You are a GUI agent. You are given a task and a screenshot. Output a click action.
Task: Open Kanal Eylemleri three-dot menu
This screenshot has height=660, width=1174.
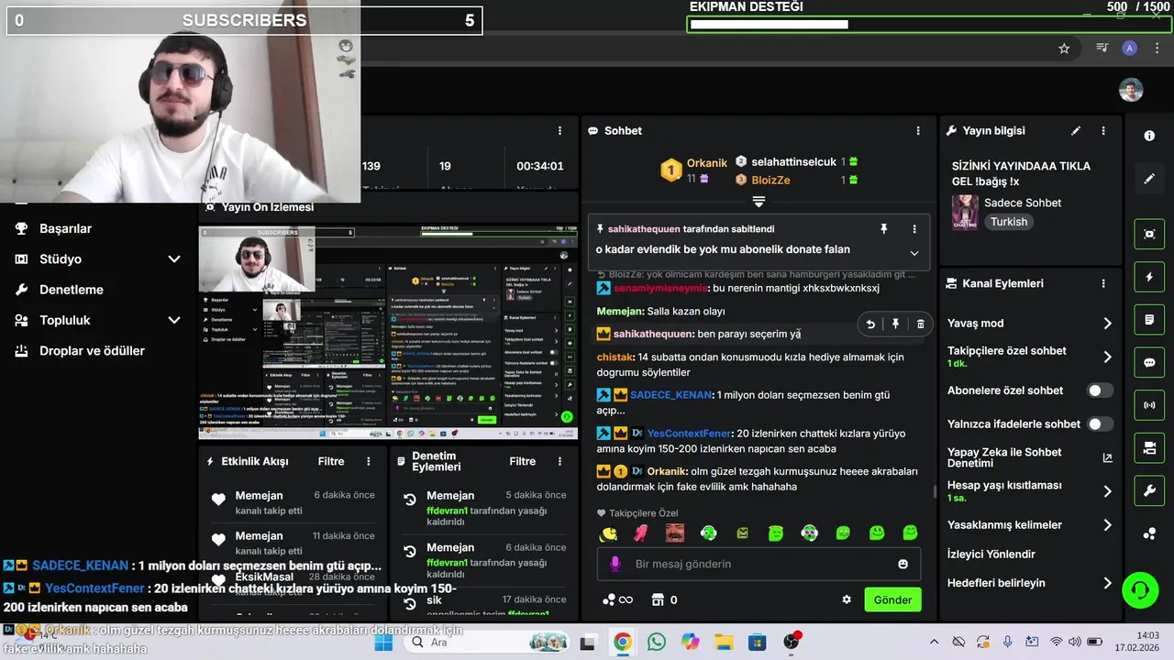(1103, 284)
